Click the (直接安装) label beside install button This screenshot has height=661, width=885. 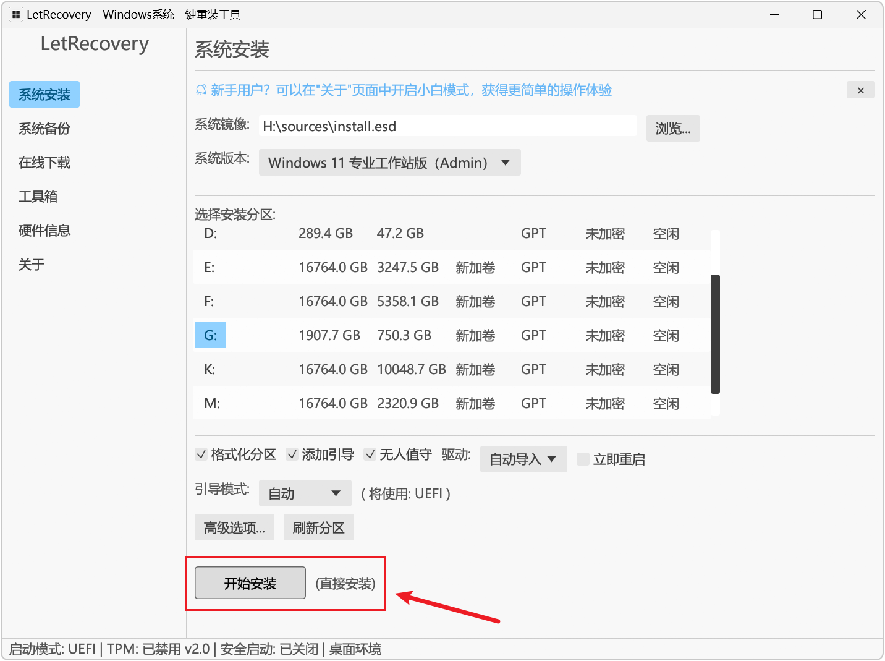[x=345, y=584]
